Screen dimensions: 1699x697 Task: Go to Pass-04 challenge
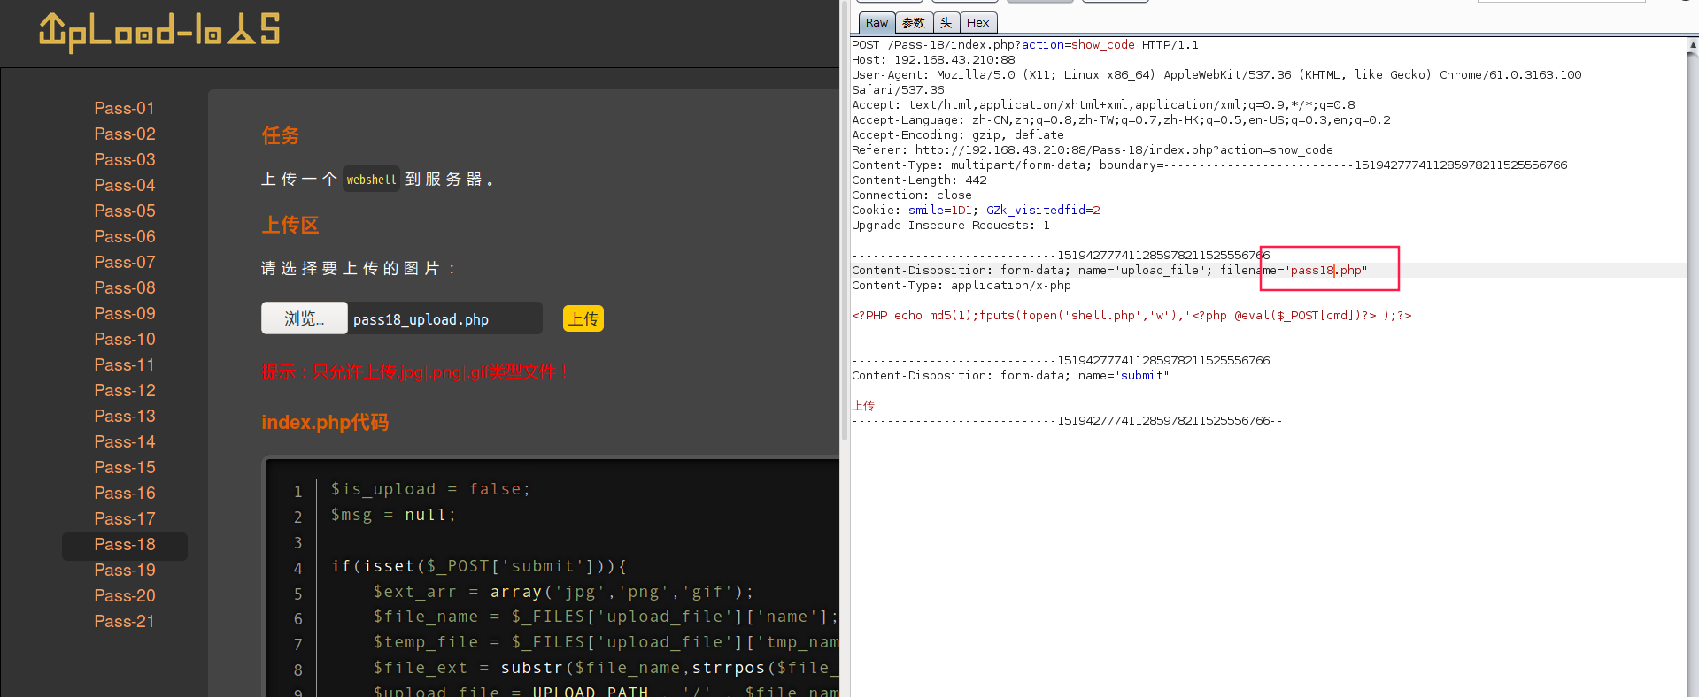pos(124,185)
